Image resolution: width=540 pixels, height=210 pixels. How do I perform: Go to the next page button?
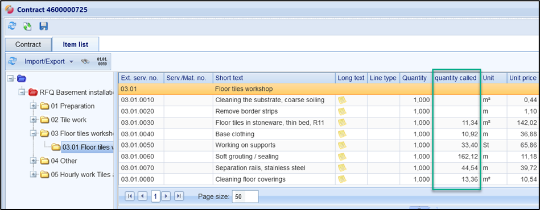166,196
